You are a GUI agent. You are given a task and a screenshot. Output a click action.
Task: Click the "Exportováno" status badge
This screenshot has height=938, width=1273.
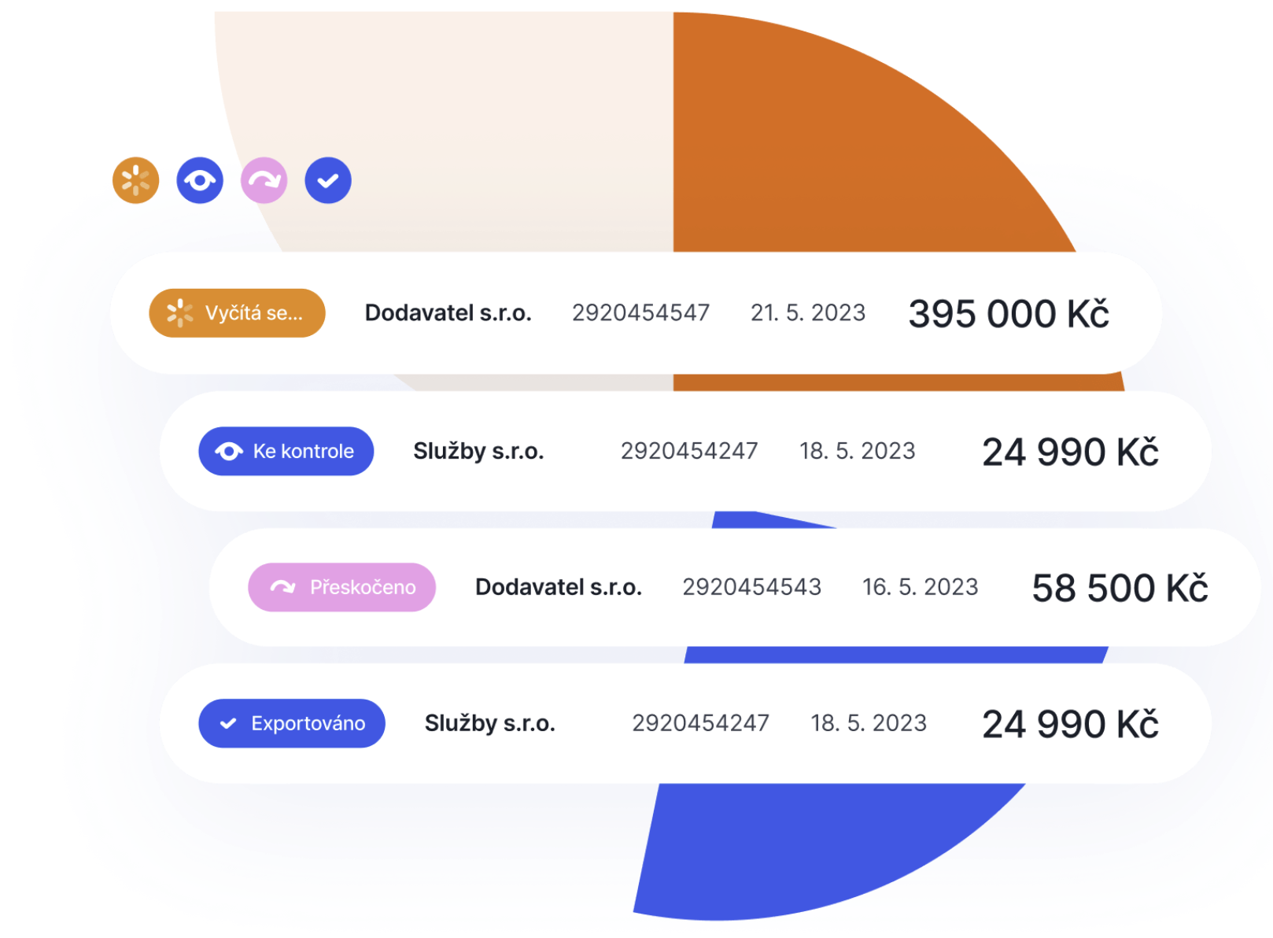(x=291, y=723)
